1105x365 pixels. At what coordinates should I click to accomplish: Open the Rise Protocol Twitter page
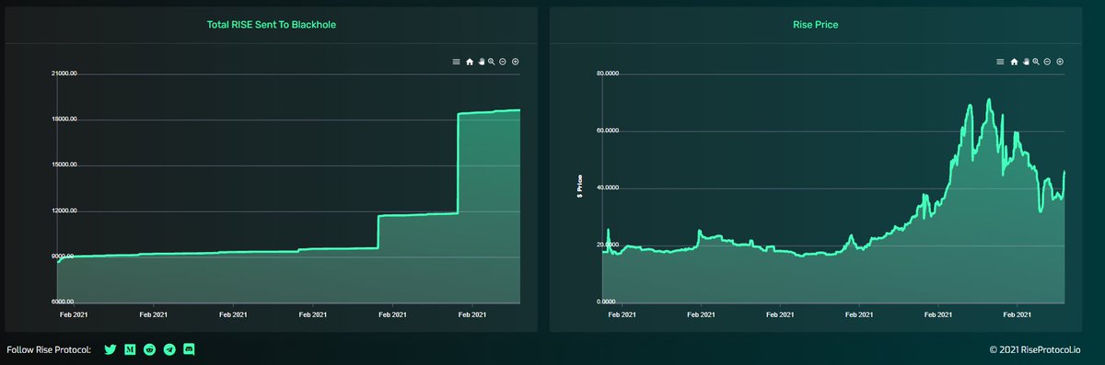pos(110,349)
